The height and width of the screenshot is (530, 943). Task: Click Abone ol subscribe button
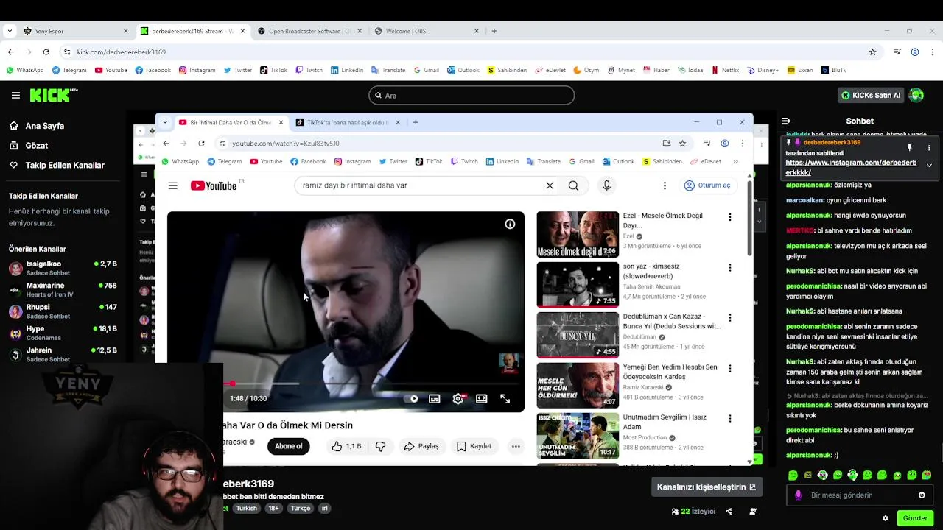289,446
